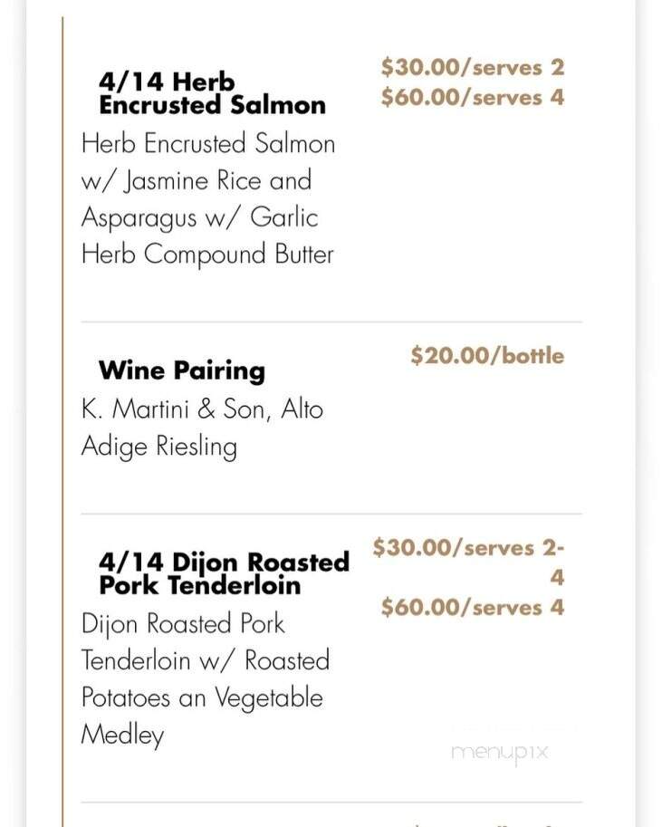
Task: Click the Potatoes an Vegetable Medley text
Action: [x=202, y=716]
